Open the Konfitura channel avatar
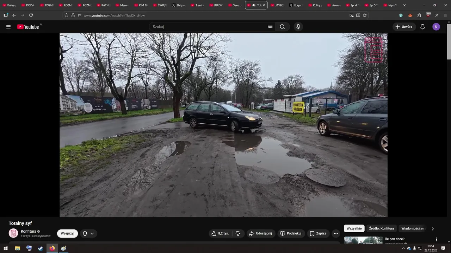Image resolution: width=451 pixels, height=253 pixels. [13, 233]
